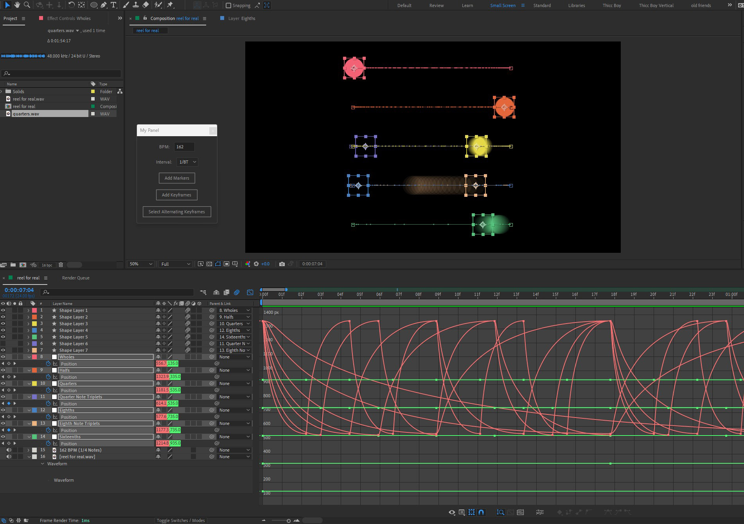The image size is (744, 524).
Task: Open the Render Queue tab
Action: pos(76,278)
